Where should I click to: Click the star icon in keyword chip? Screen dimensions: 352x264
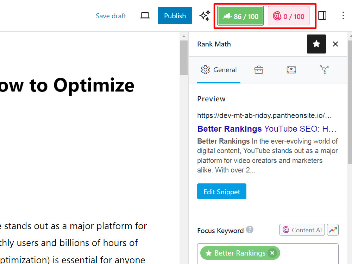tap(208, 253)
